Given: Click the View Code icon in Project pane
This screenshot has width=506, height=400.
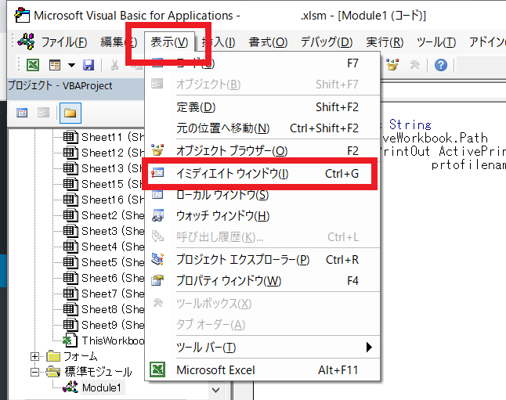Looking at the screenshot, I should pos(22,113).
